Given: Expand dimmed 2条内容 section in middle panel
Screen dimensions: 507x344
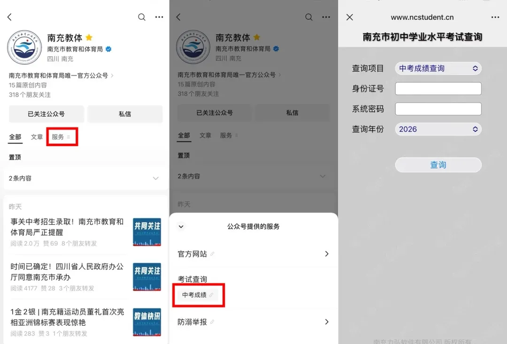Looking at the screenshot, I should pyautogui.click(x=253, y=176).
